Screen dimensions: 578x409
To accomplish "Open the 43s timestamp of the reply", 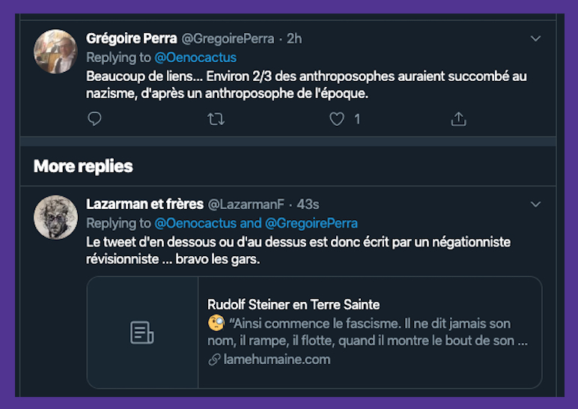I will (x=308, y=204).
